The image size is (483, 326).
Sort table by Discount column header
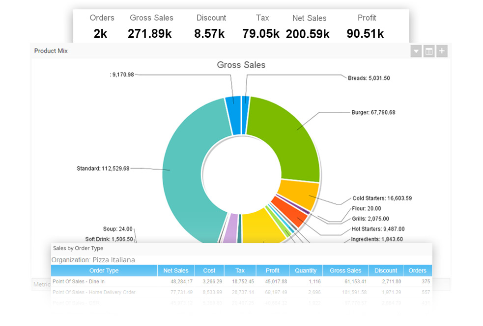(386, 271)
